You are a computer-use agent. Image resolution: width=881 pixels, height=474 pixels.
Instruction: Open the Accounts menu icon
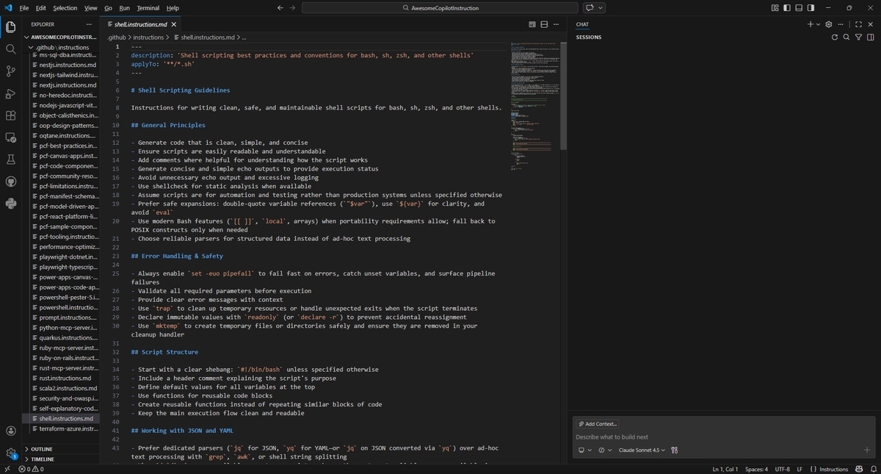(x=10, y=431)
